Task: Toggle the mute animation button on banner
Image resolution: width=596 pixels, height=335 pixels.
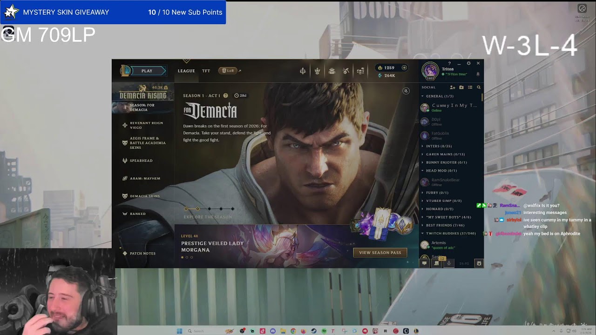Action: [406, 91]
